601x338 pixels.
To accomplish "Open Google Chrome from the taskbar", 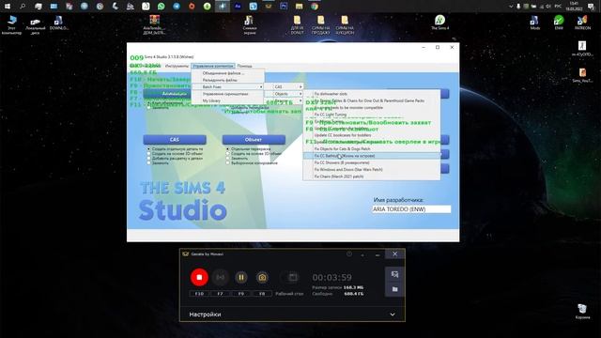I will (315, 7).
